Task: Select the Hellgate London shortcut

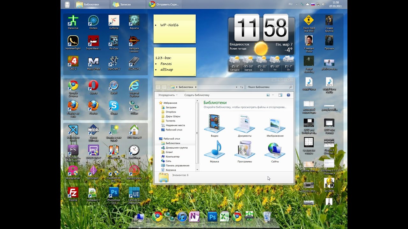Action: [x=134, y=44]
